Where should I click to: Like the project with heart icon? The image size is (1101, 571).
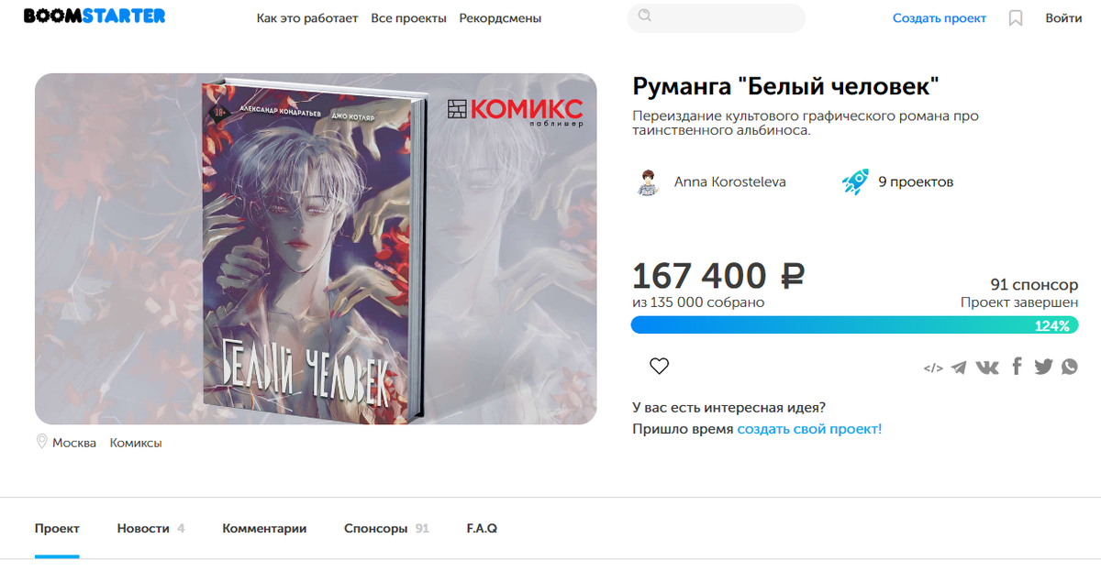[x=659, y=367]
